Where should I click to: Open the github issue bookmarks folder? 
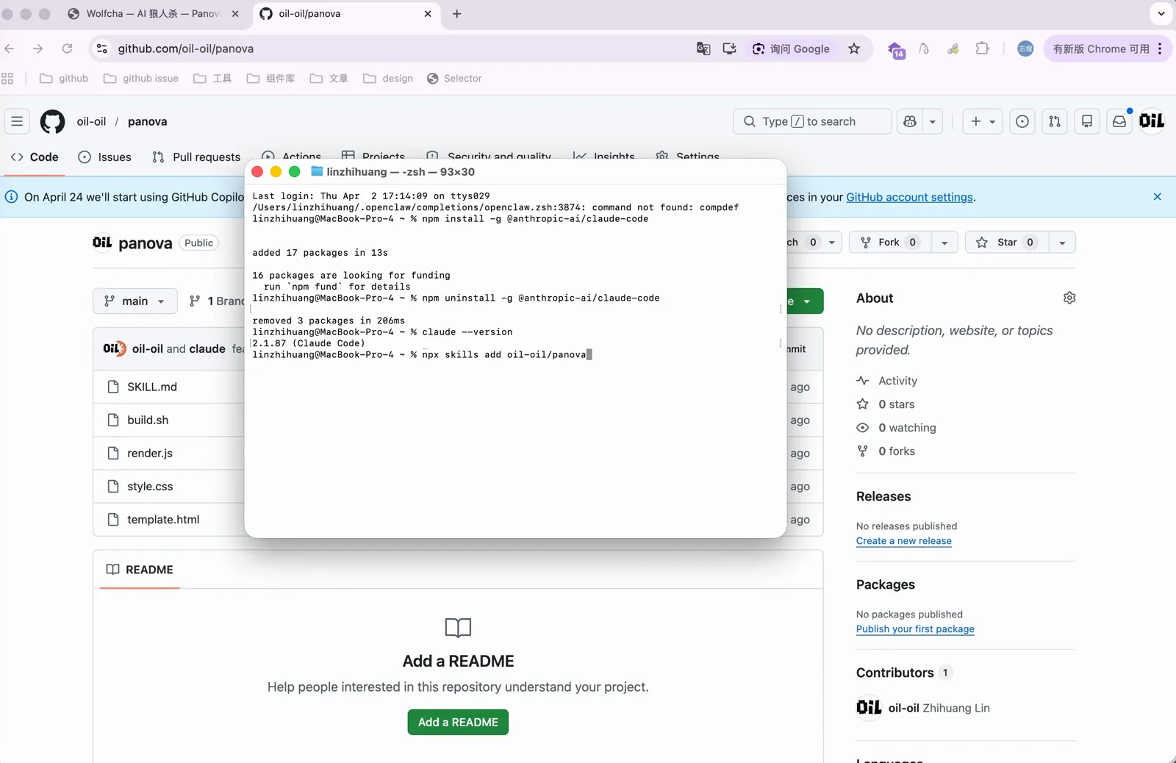(x=141, y=79)
